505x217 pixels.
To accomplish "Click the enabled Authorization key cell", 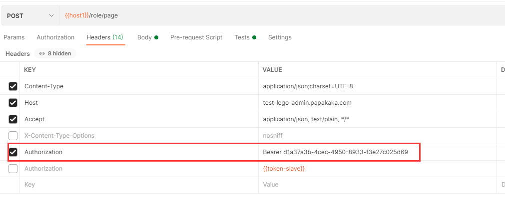I will [x=139, y=152].
